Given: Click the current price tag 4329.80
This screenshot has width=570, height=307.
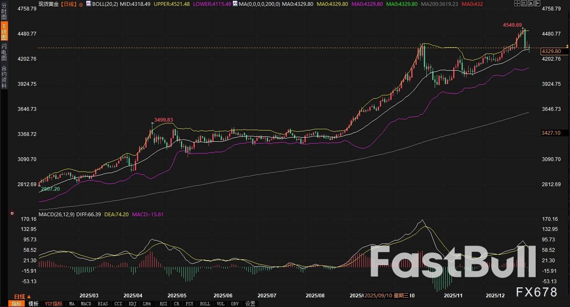Looking at the screenshot, I should point(551,51).
